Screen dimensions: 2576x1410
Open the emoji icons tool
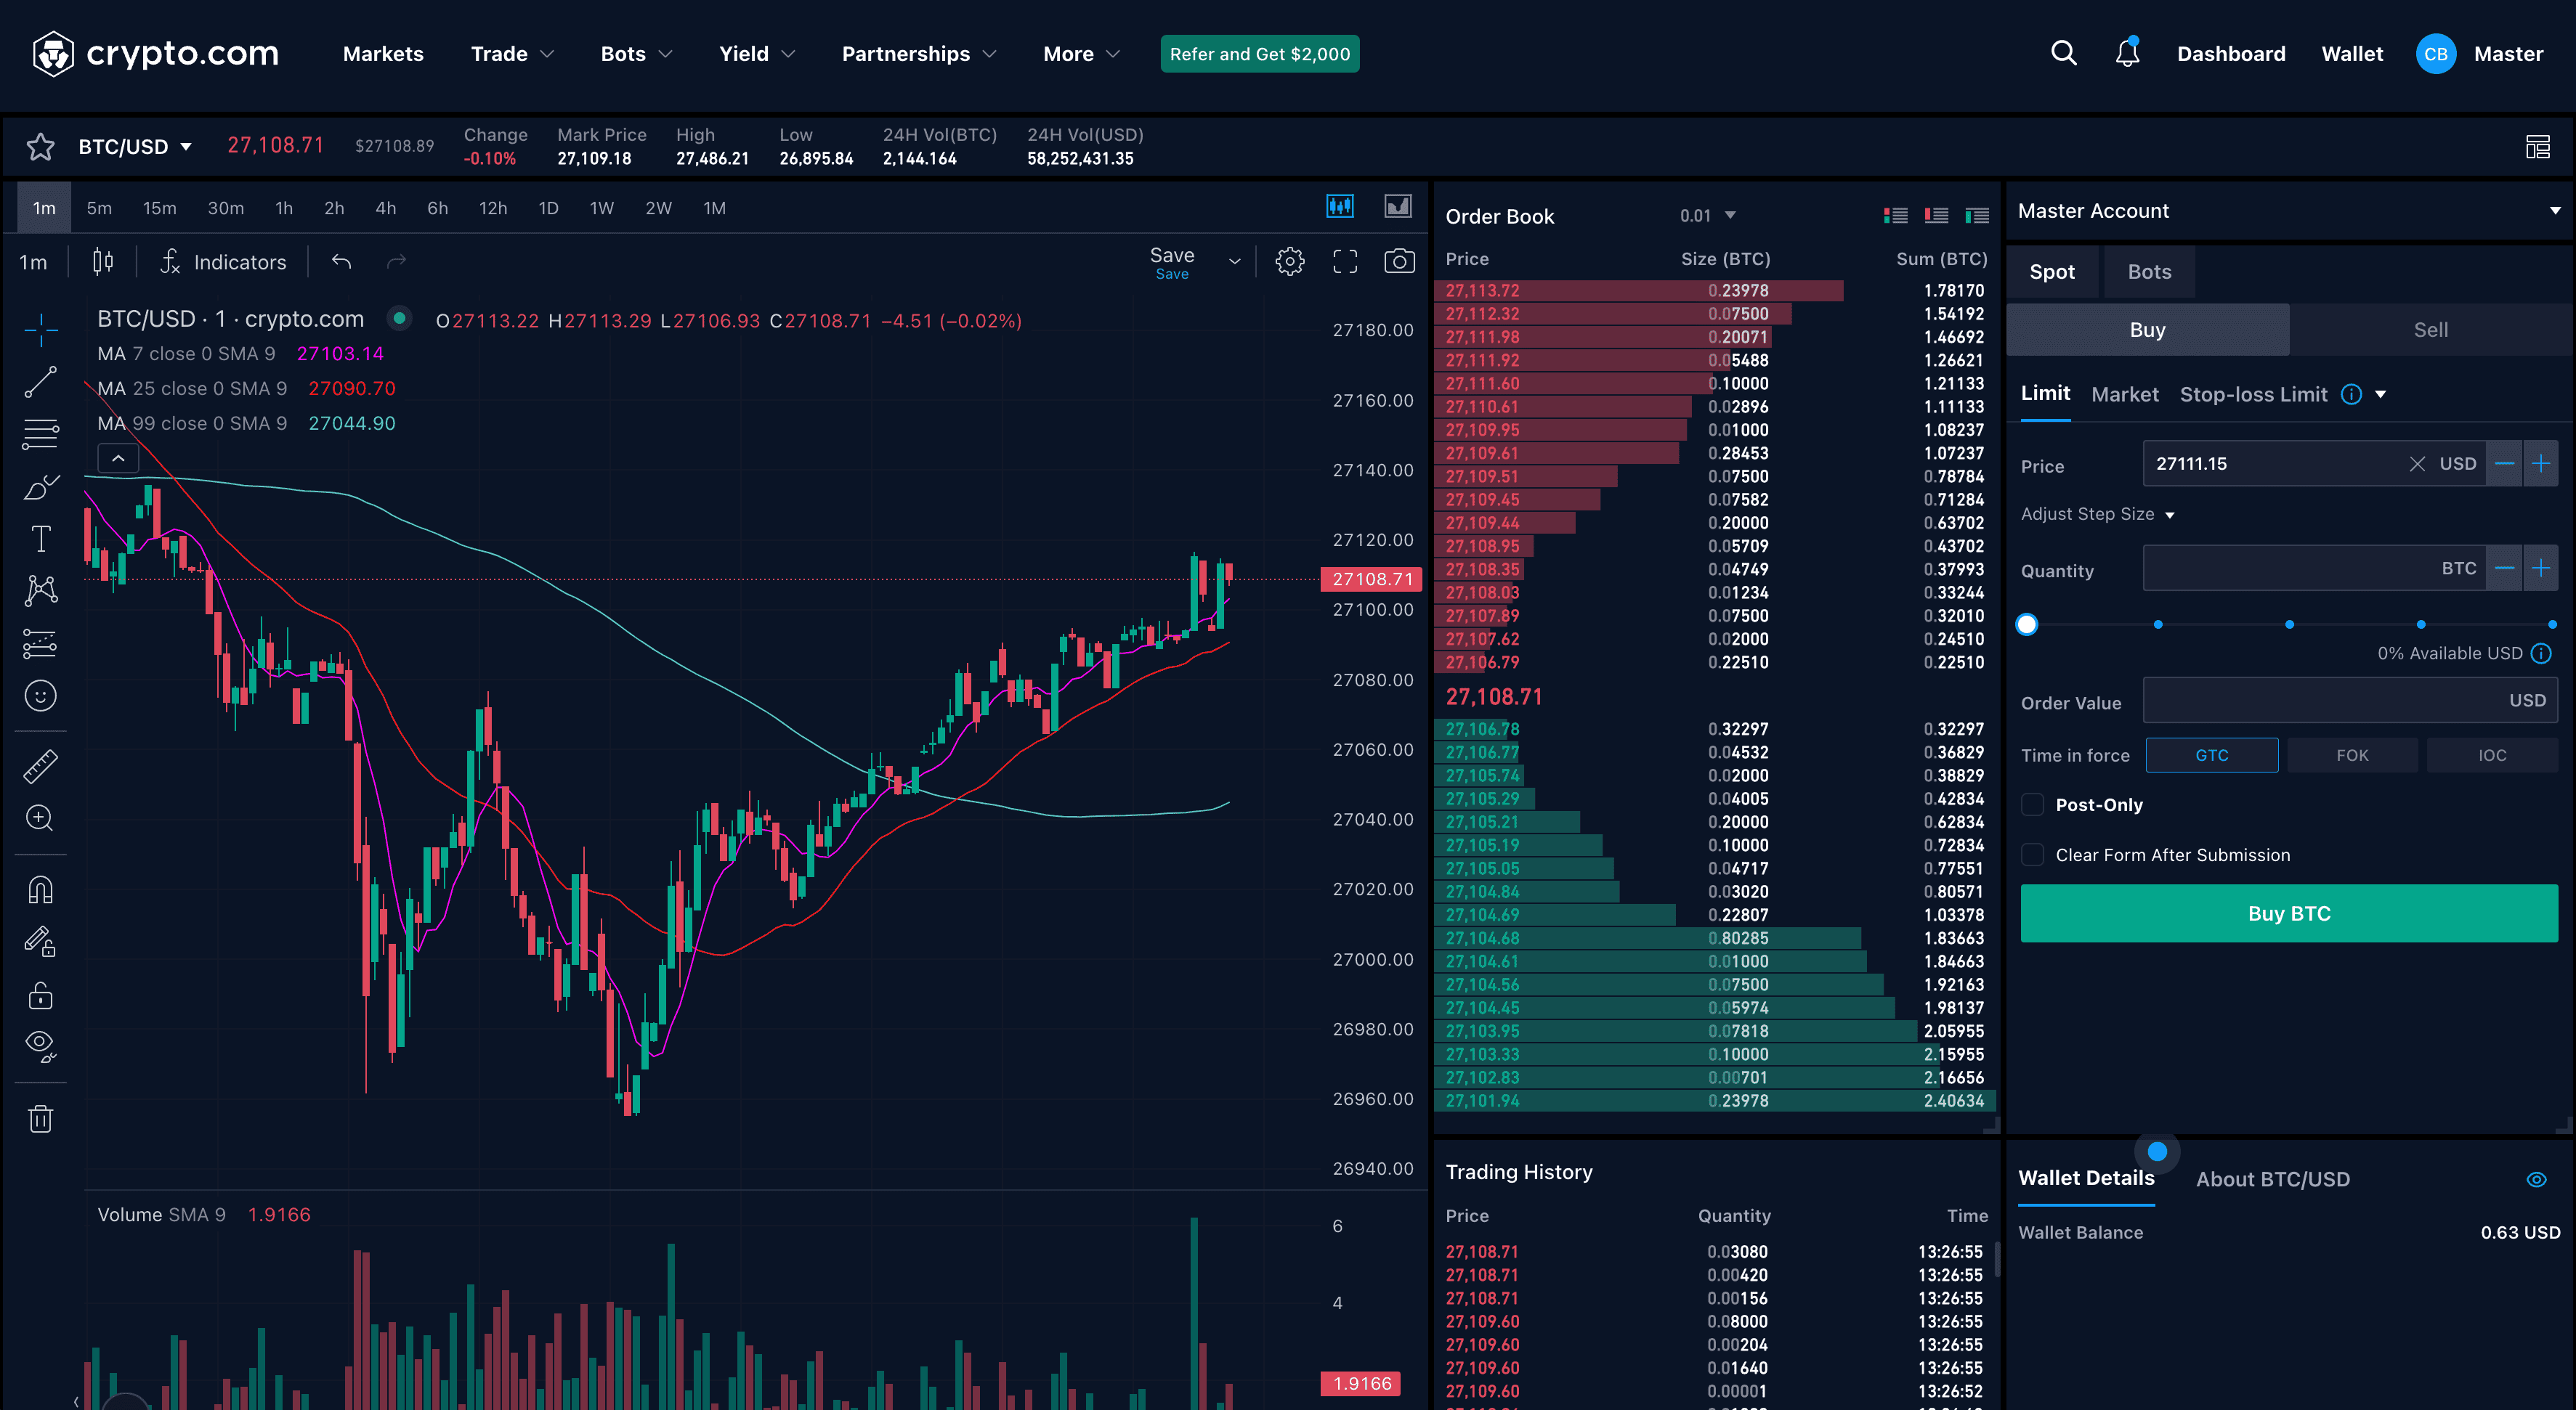click(x=41, y=696)
